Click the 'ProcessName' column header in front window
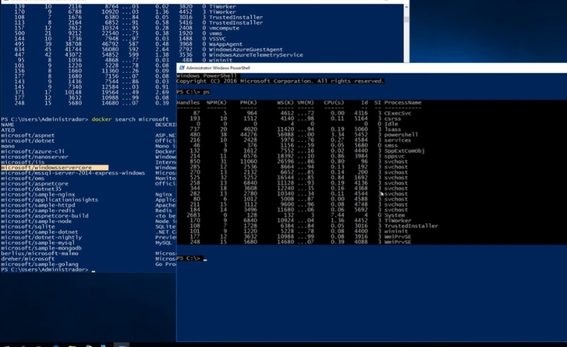The width and height of the screenshot is (567, 347). (x=403, y=103)
